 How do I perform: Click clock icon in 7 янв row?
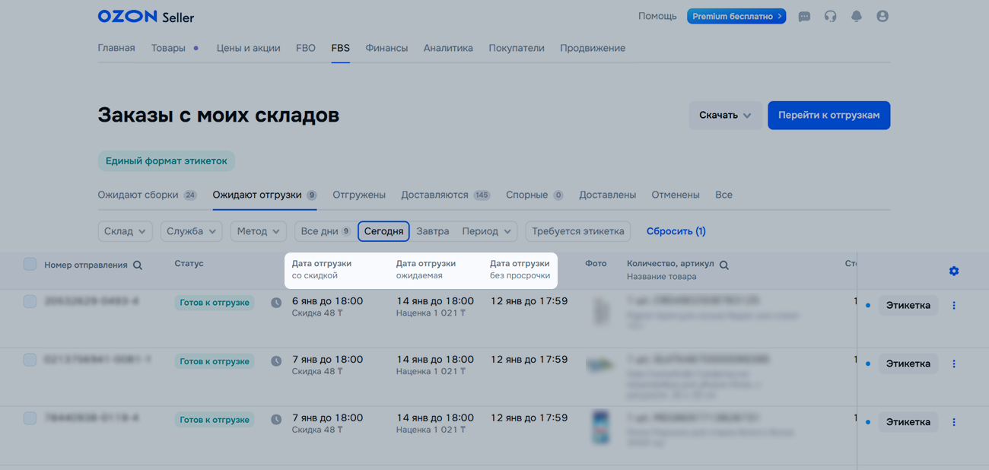[276, 361]
